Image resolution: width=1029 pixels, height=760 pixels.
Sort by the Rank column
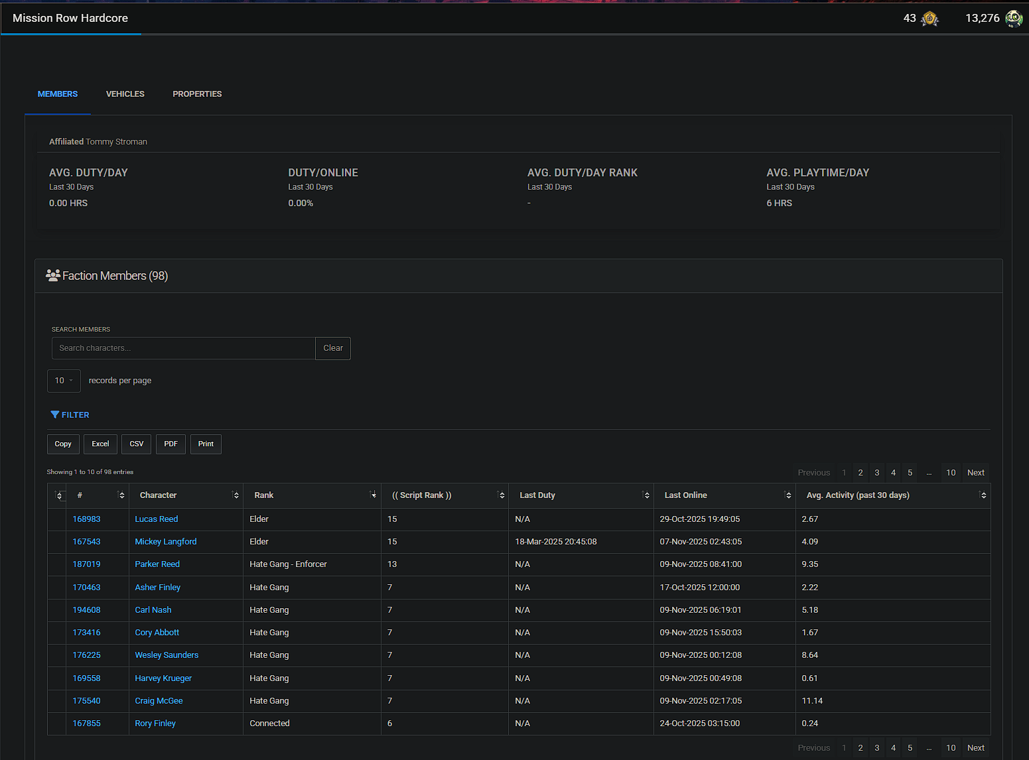[x=312, y=495]
